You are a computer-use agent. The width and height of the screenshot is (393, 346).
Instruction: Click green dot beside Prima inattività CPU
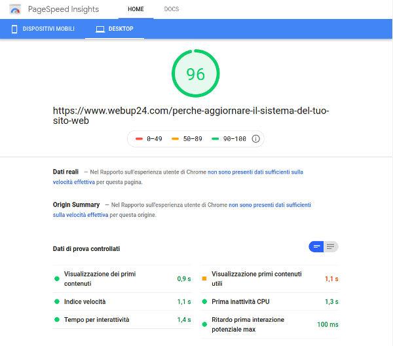(204, 301)
